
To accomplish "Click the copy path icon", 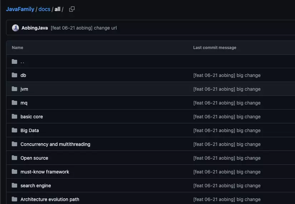I will (x=72, y=9).
